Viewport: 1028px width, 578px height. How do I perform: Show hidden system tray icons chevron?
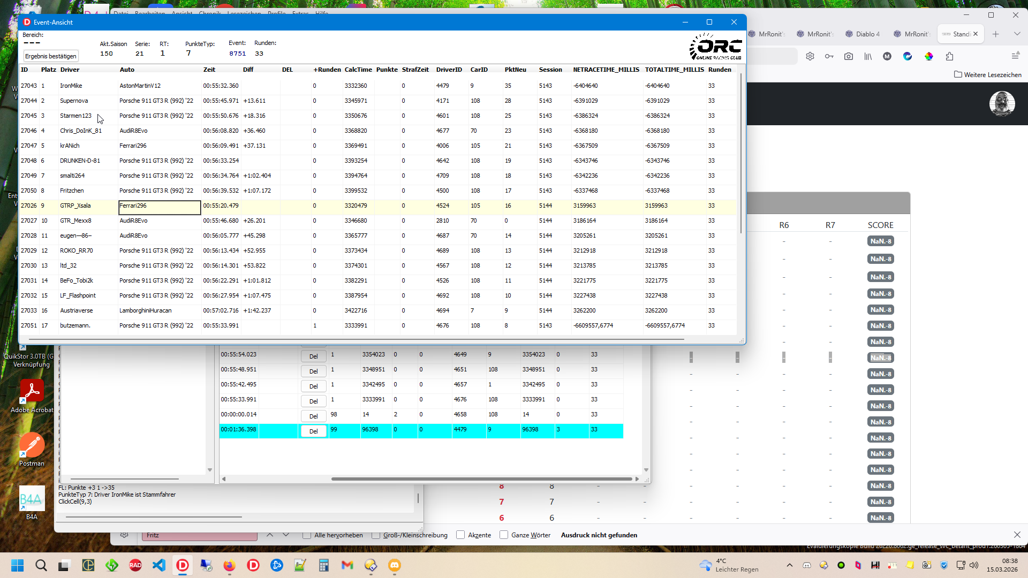tap(789, 565)
